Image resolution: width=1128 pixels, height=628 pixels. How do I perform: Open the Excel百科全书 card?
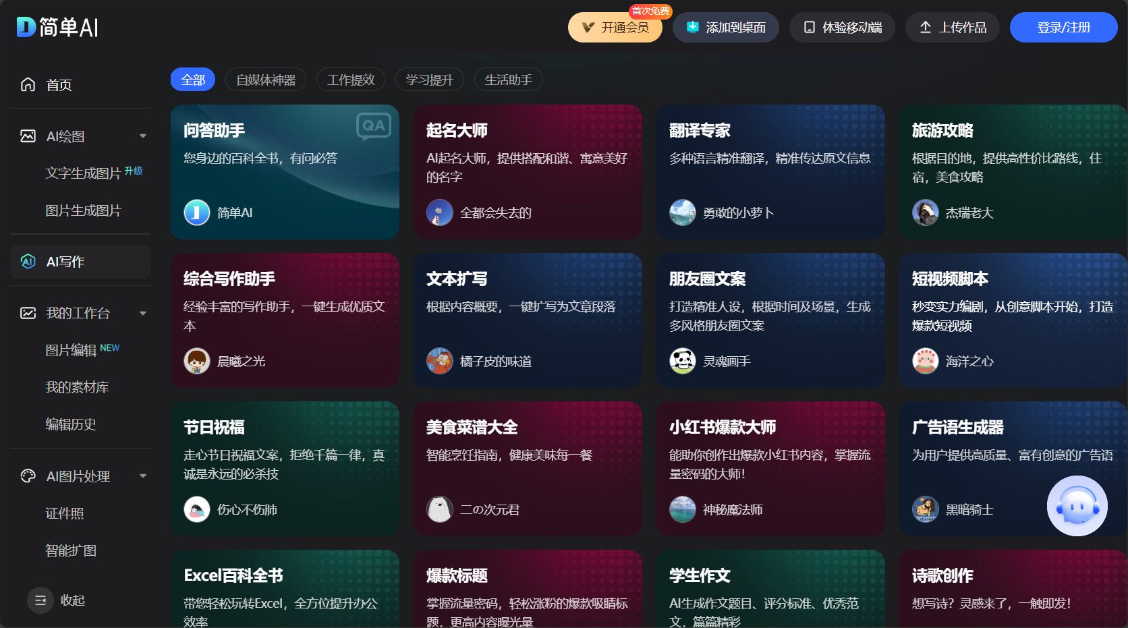(x=285, y=589)
